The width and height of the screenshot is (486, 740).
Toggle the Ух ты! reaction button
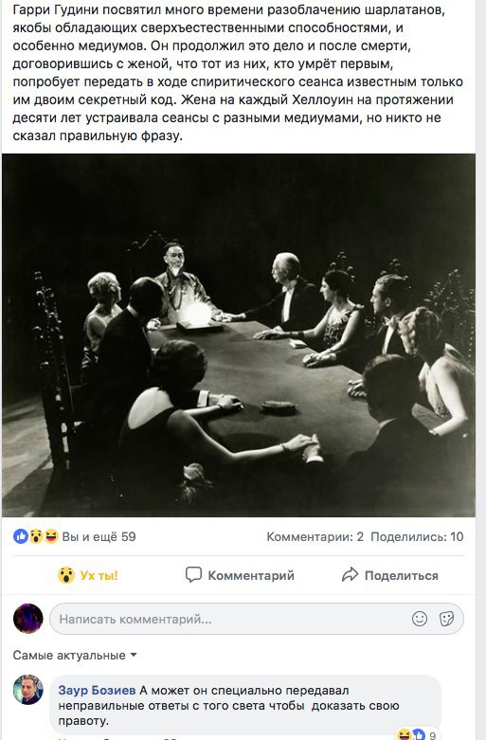(x=88, y=575)
